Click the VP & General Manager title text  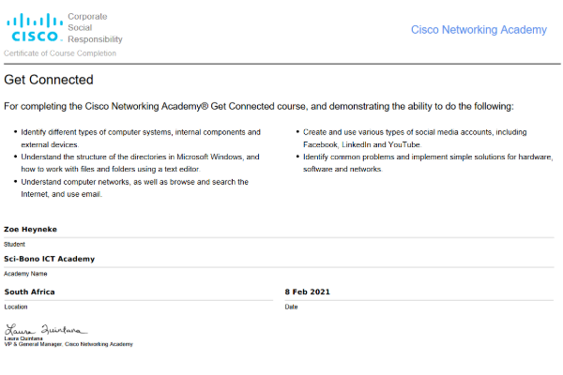(68, 345)
